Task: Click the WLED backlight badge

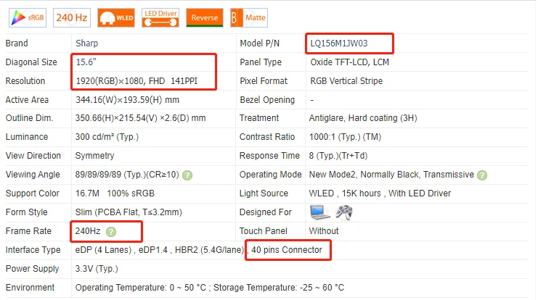Action: click(116, 18)
